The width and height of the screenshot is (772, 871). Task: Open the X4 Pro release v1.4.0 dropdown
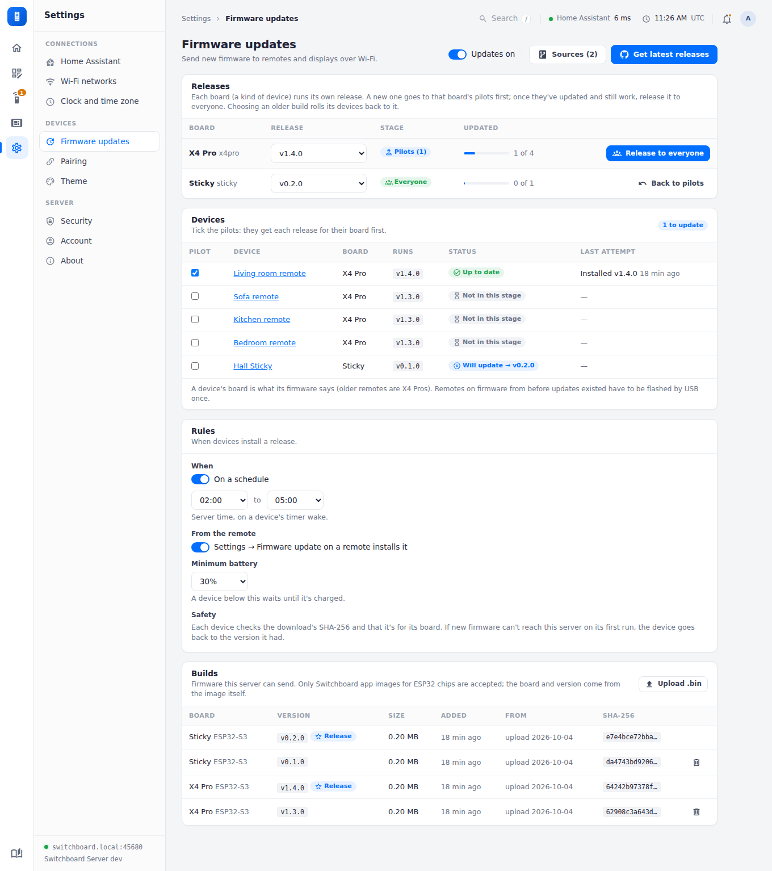tap(318, 153)
